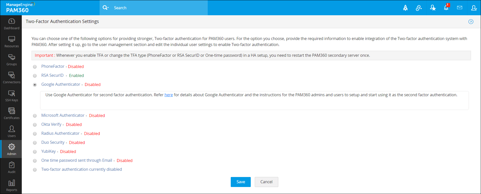The width and height of the screenshot is (481, 194).
Task: Click the rocket icon in top bar
Action: pos(405,8)
